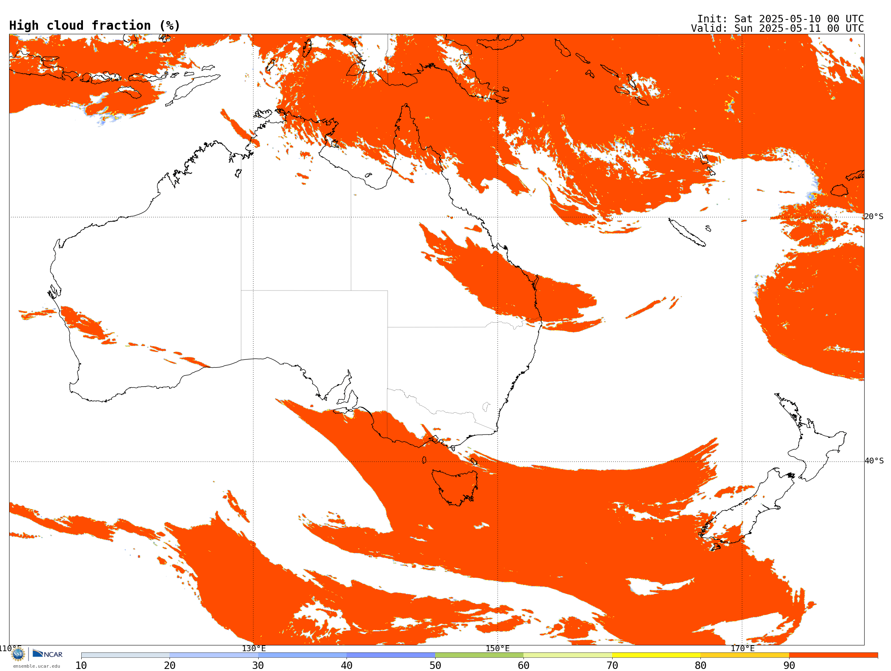Click the elongated New Caledonia island outline

(687, 232)
